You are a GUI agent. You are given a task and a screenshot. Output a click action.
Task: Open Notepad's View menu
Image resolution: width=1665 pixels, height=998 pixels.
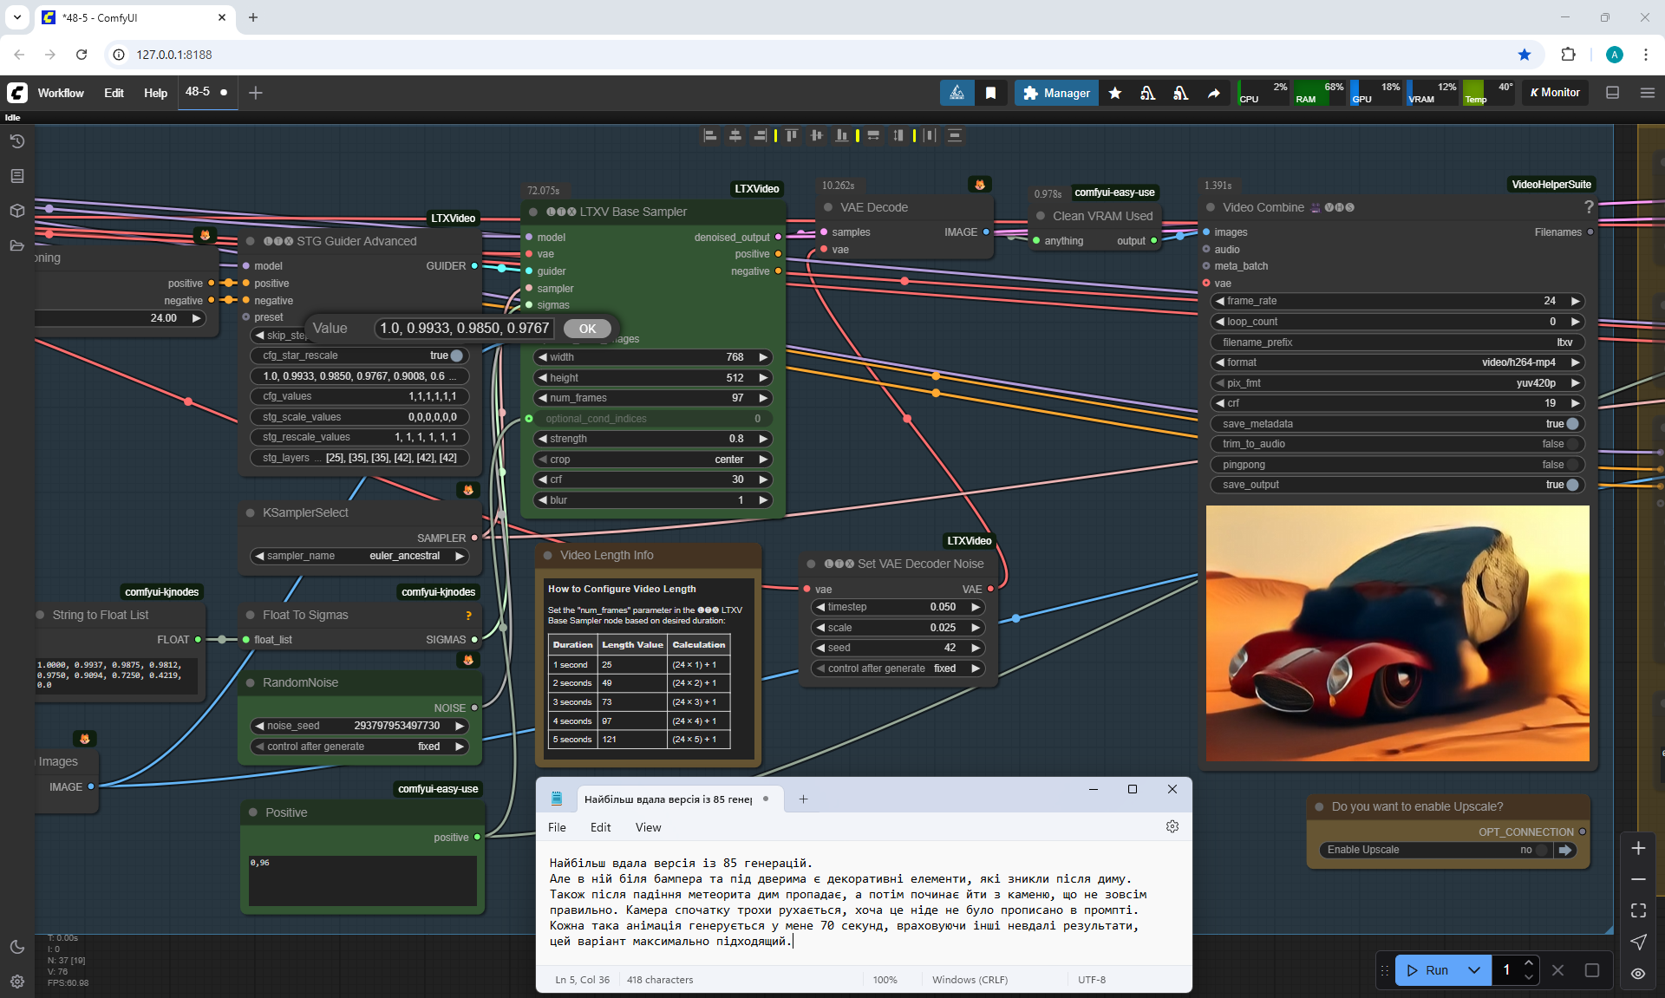[648, 827]
